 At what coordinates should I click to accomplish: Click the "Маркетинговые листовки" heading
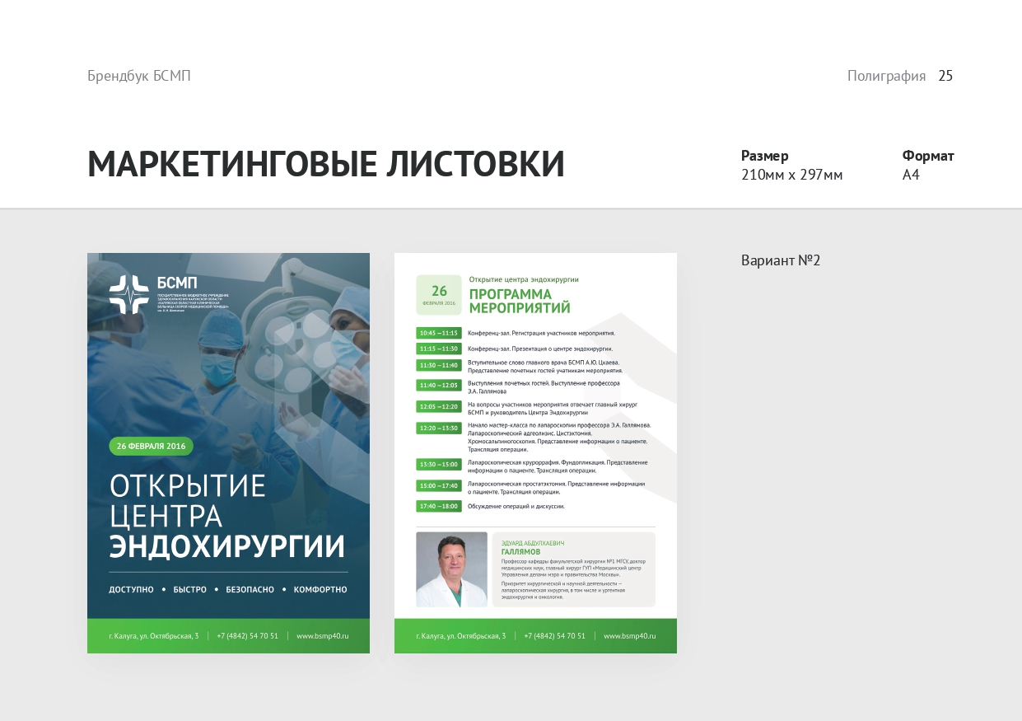(x=326, y=164)
